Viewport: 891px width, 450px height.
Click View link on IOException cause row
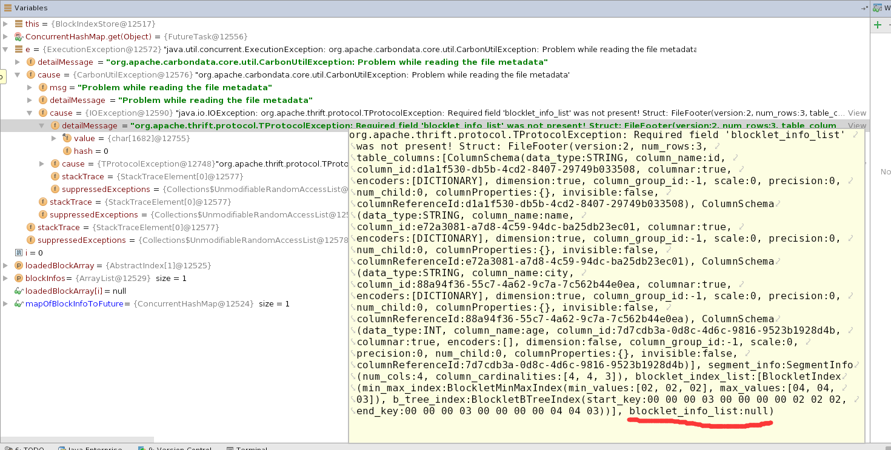point(856,113)
